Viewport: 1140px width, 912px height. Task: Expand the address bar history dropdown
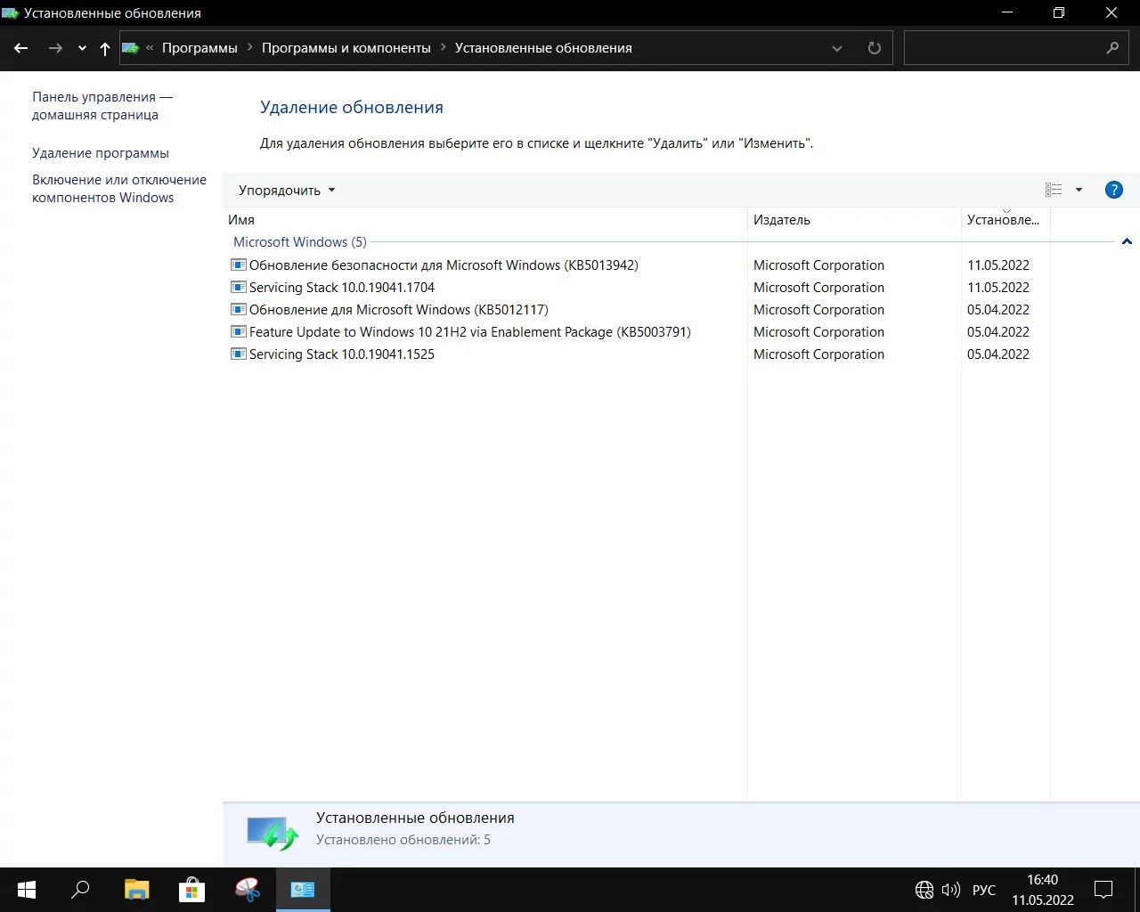(x=837, y=48)
